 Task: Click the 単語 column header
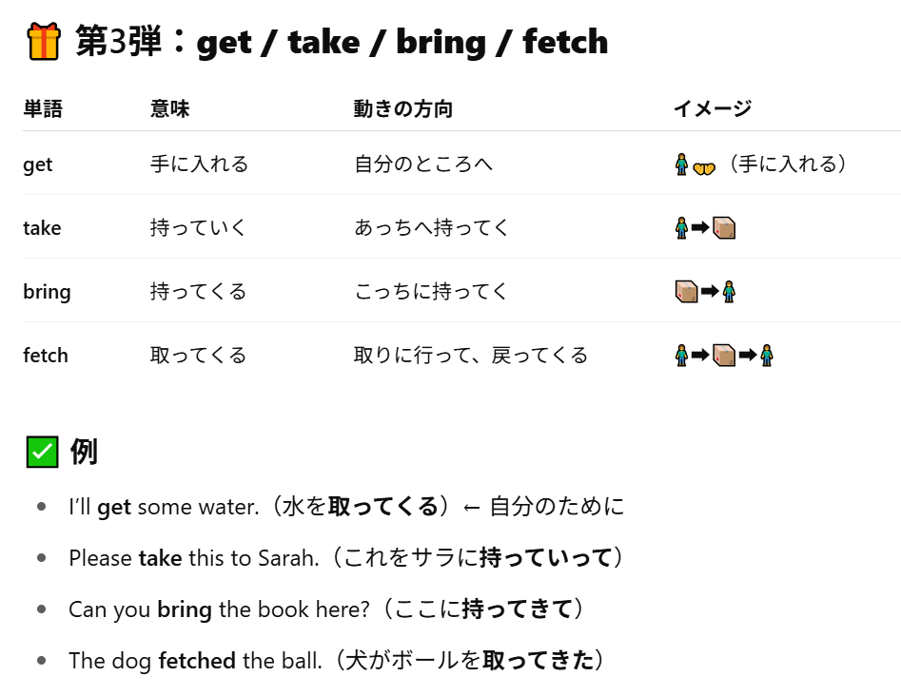click(43, 109)
